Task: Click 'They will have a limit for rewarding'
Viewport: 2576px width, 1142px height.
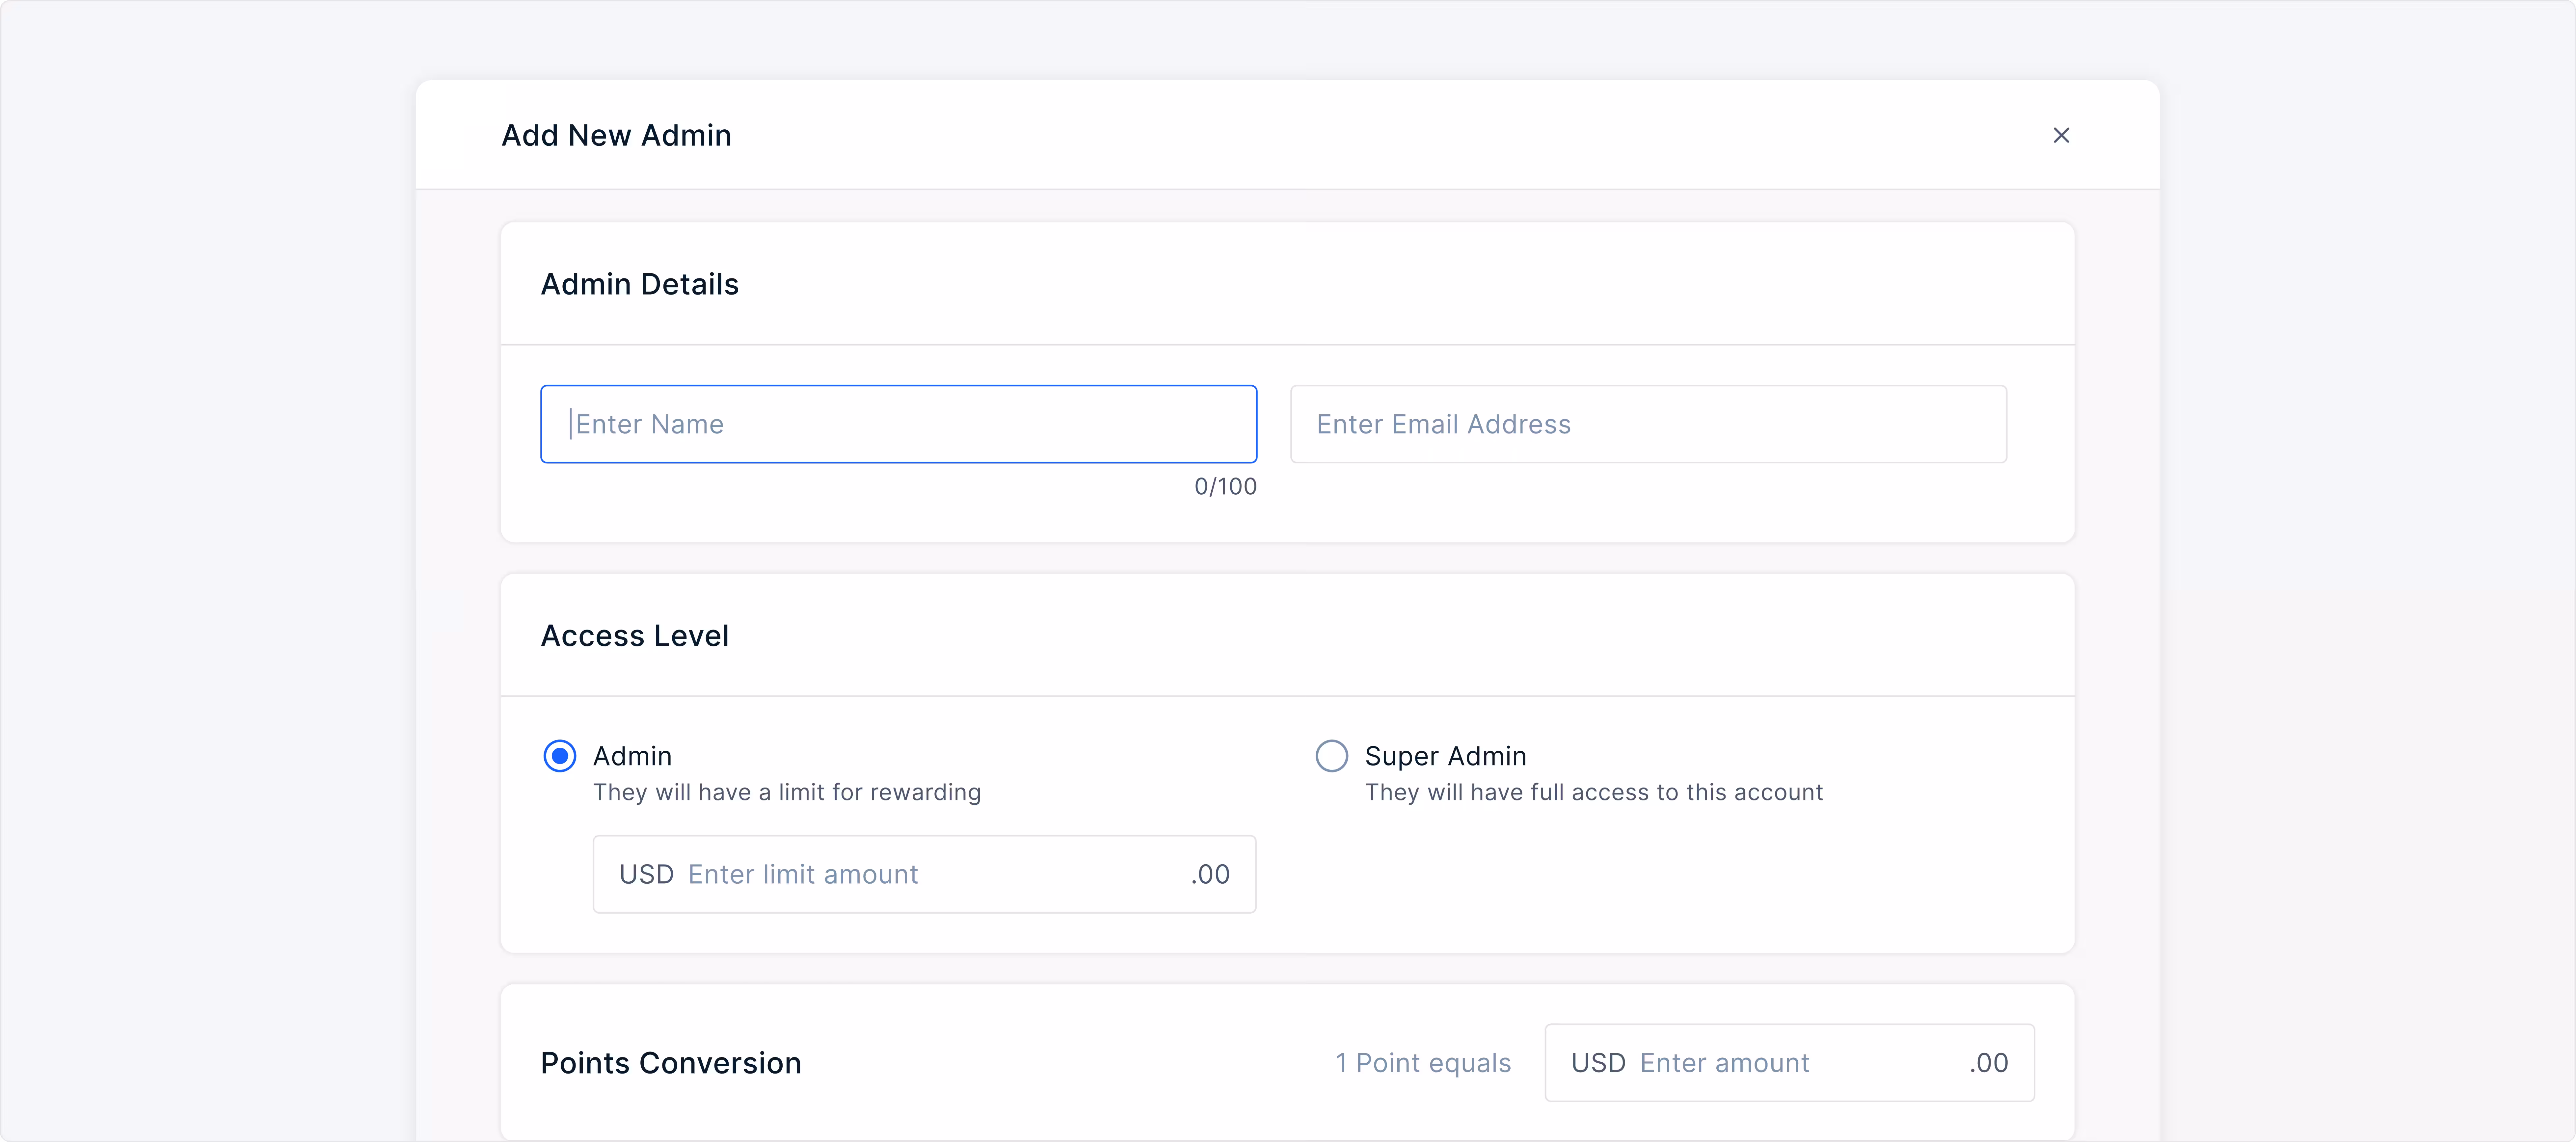Action: click(x=787, y=792)
